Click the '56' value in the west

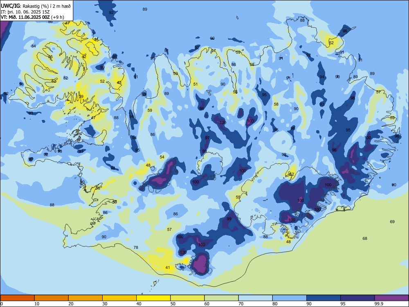click(x=98, y=188)
